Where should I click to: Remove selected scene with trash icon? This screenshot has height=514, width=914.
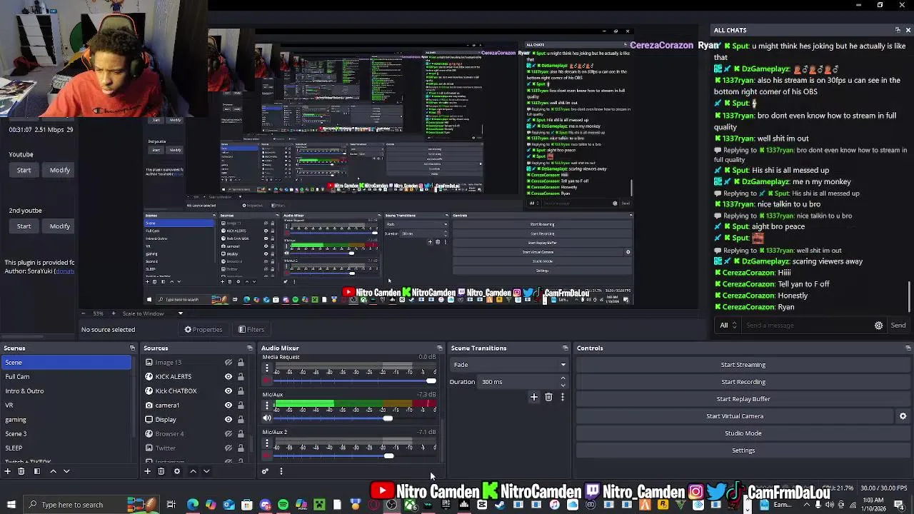pyautogui.click(x=21, y=471)
